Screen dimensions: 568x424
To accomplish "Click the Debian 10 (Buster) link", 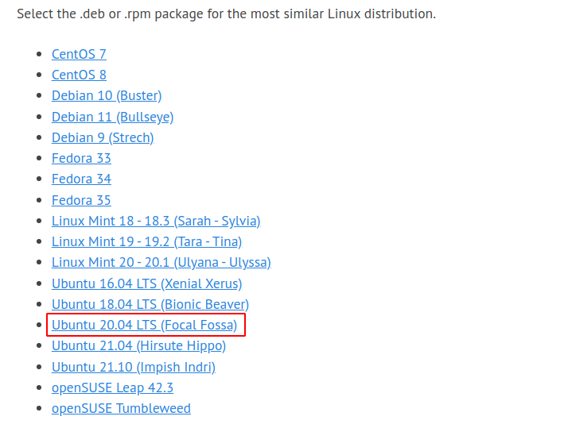I will pyautogui.click(x=107, y=95).
